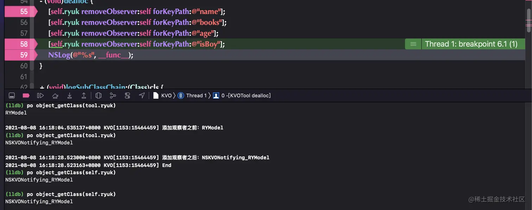
Task: Click last 'po object_getClass(self.ryuk)' command
Action: [x=71, y=194]
